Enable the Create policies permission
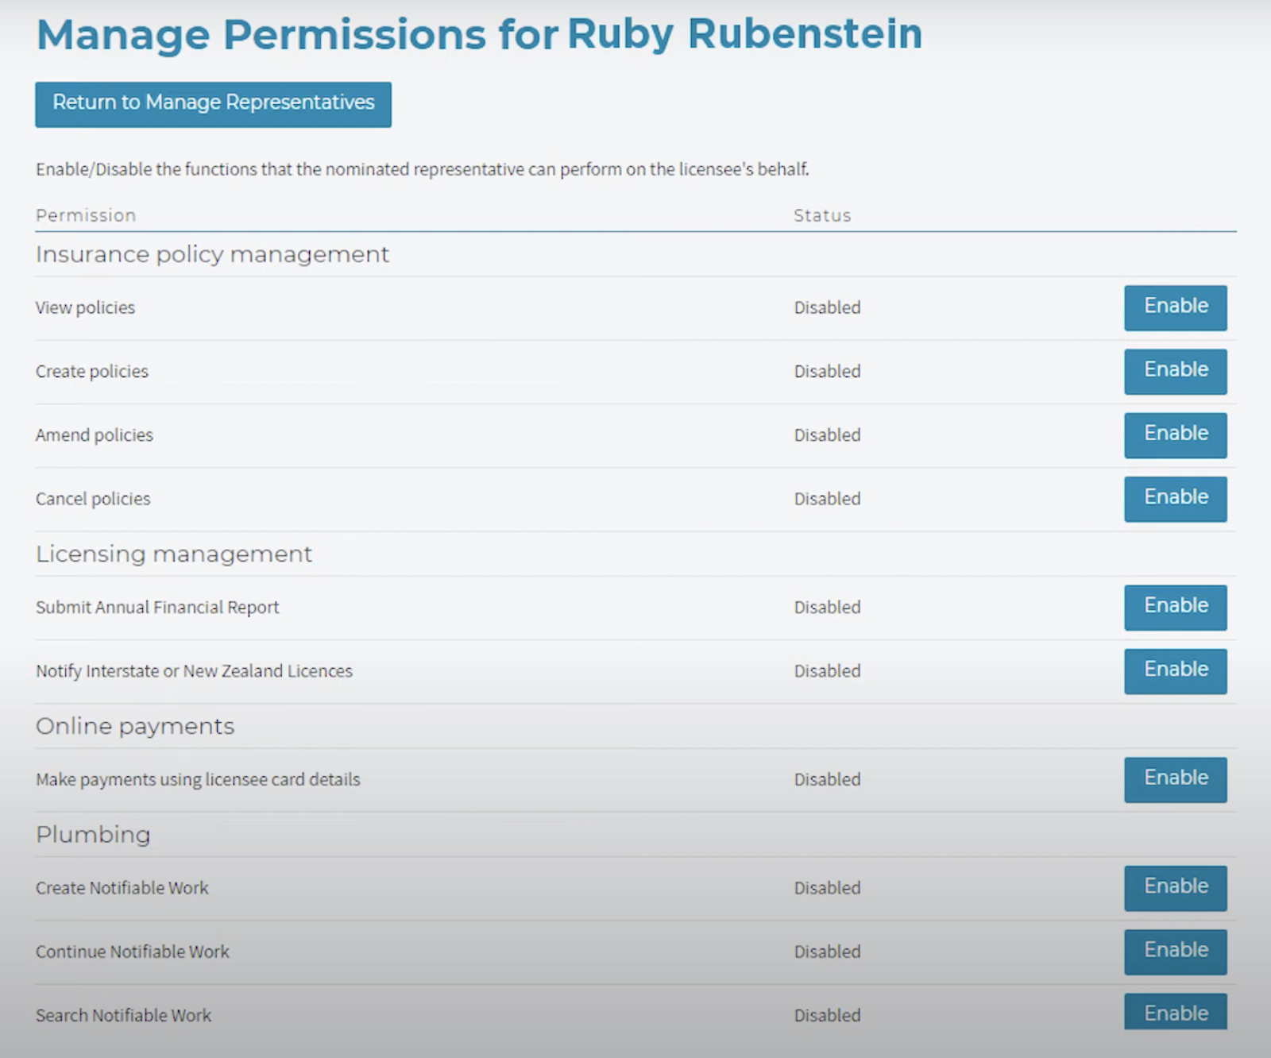Viewport: 1271px width, 1058px height. (1175, 371)
